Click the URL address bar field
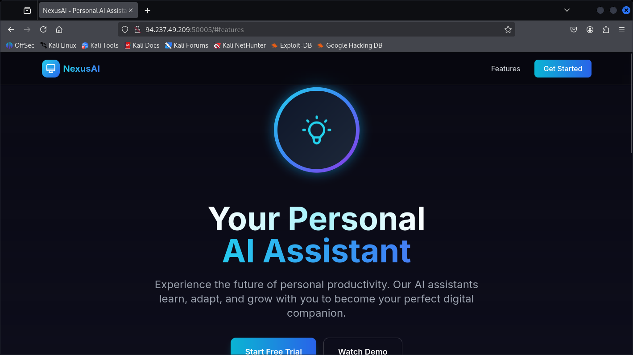The image size is (633, 355). pyautogui.click(x=316, y=29)
